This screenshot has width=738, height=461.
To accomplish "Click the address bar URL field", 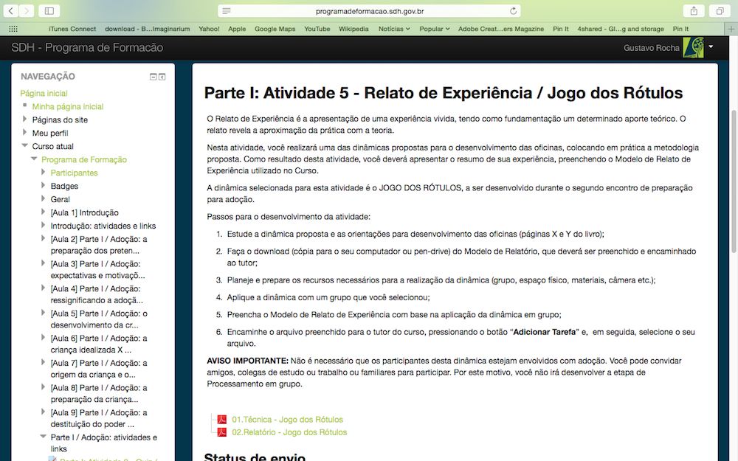I will (x=369, y=11).
